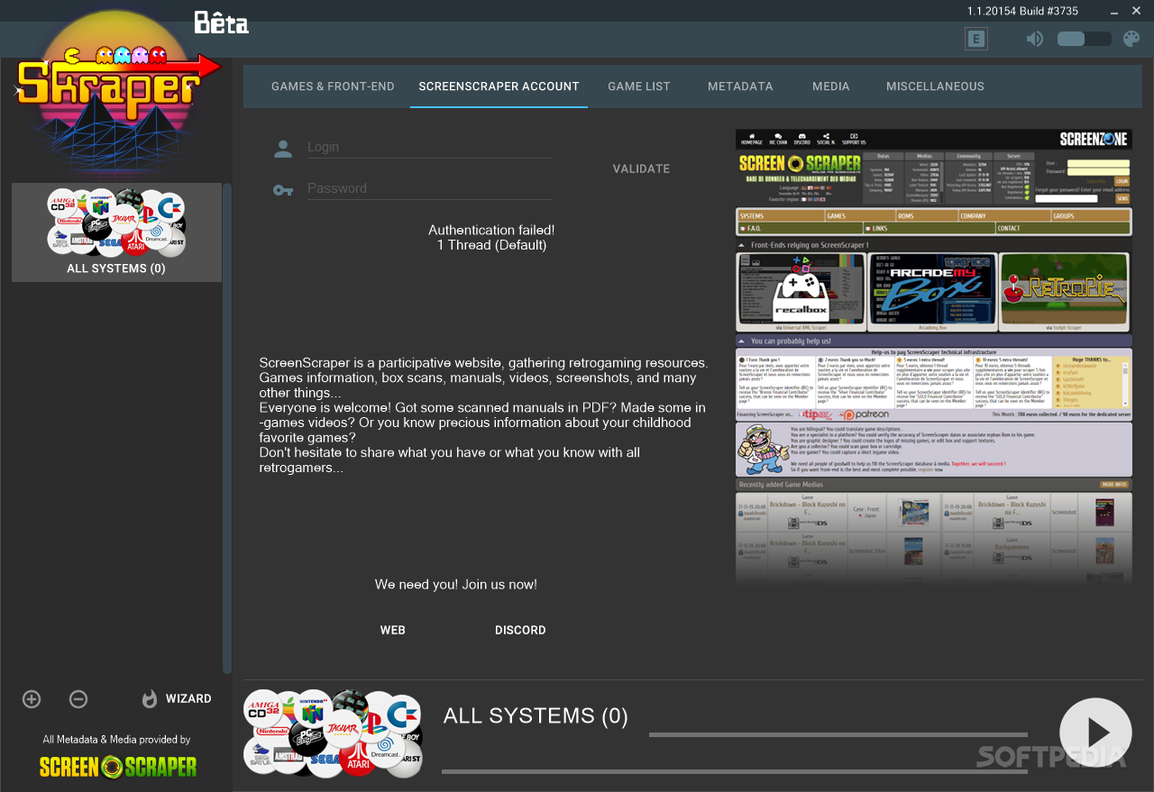This screenshot has width=1154, height=792.
Task: Click the '1 Thread (Default)' text
Action: click(491, 245)
